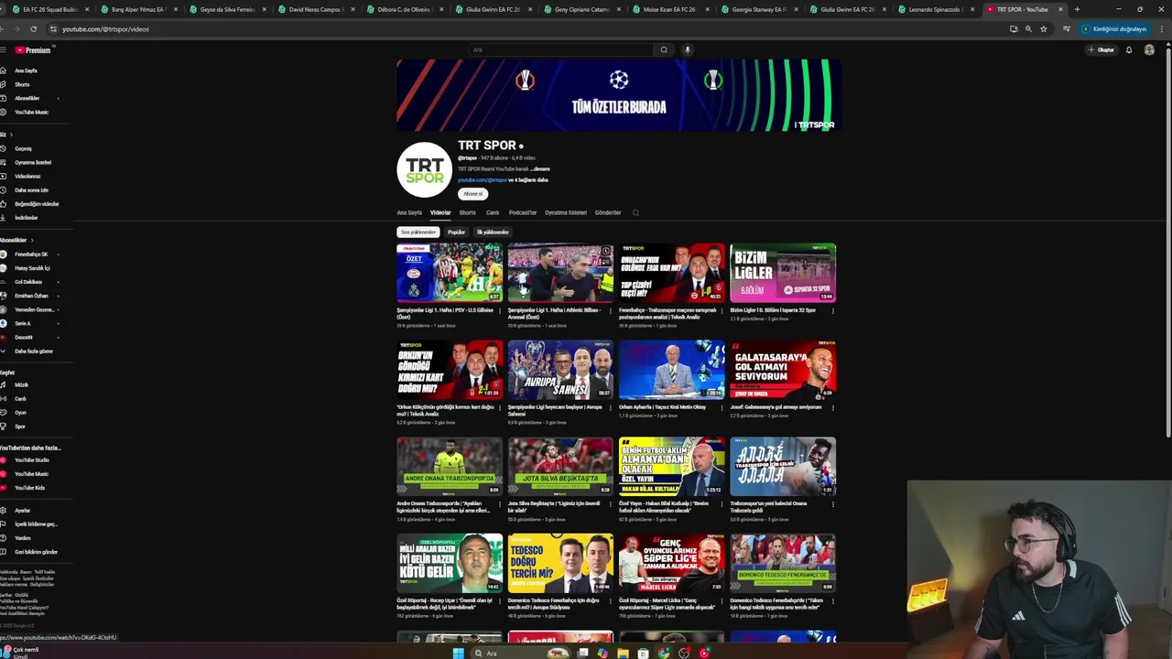1172x659 pixels.
Task: Open Bizim Ligler 8. Bölüm thumbnail
Action: 783,273
